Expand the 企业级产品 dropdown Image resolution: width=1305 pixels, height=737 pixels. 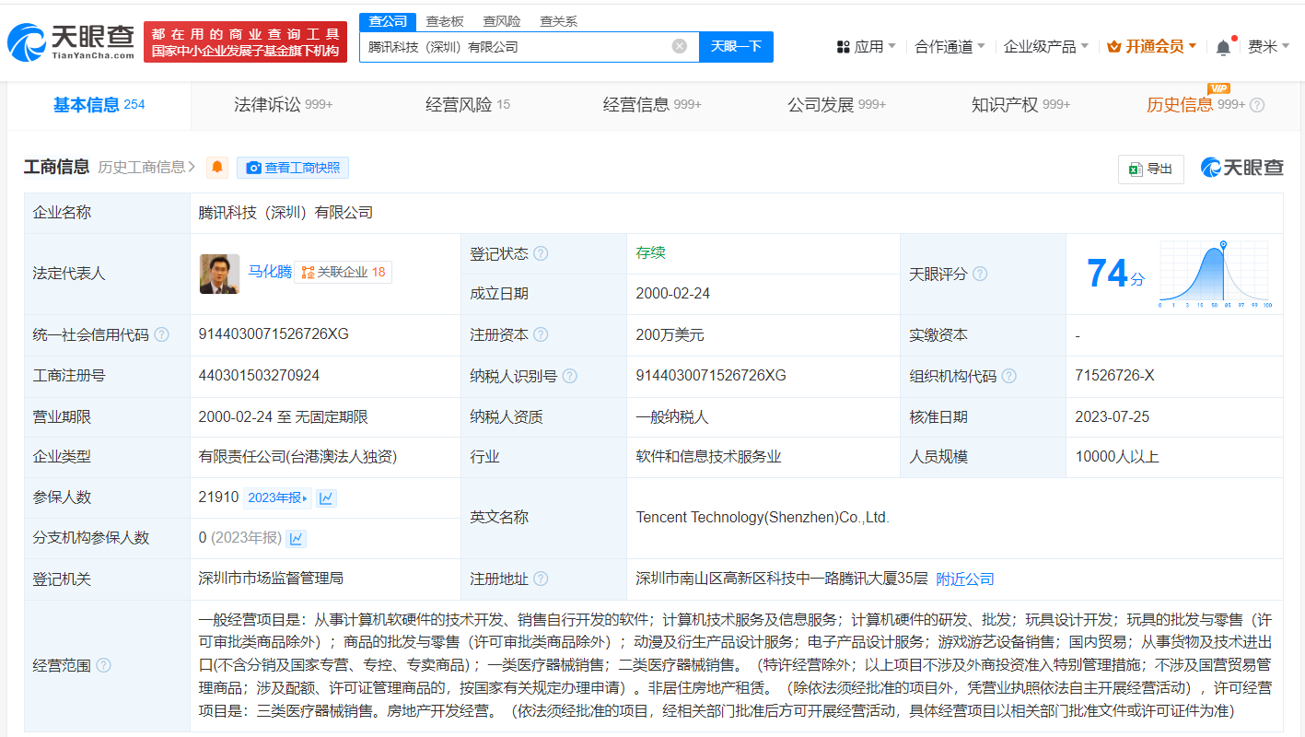tap(1045, 47)
